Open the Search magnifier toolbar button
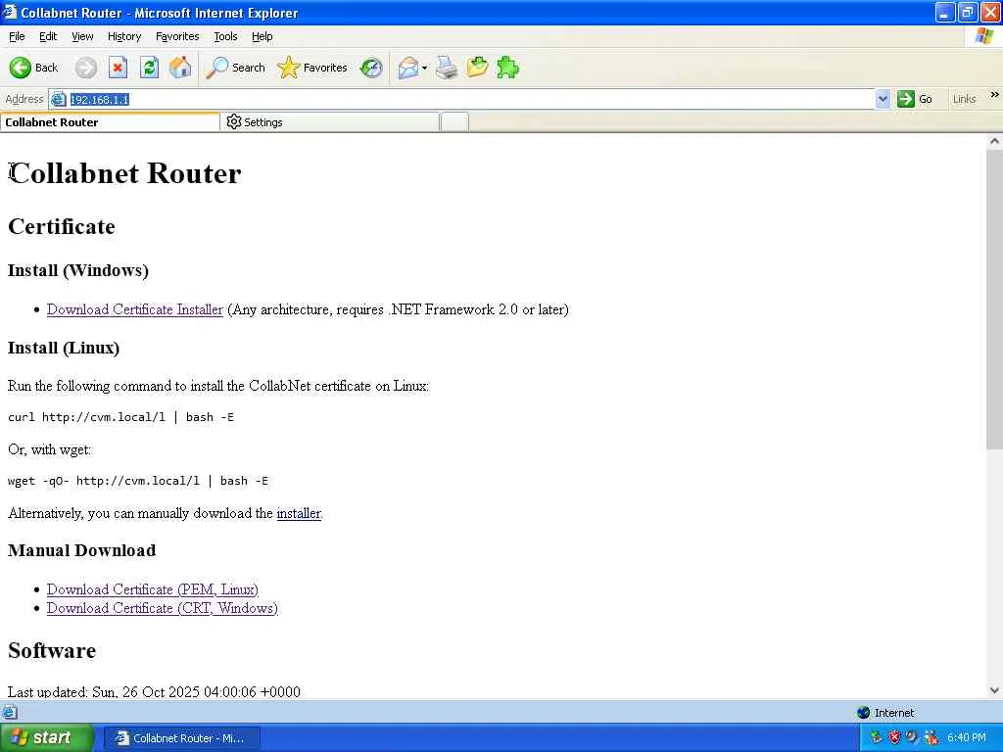 pyautogui.click(x=235, y=68)
